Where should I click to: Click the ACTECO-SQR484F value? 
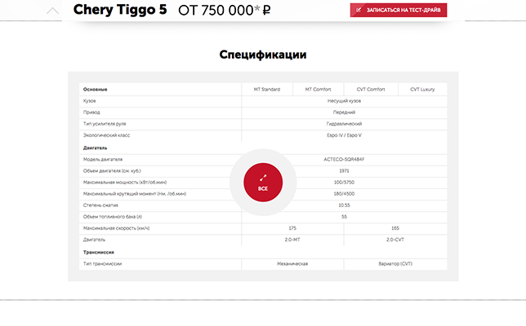[x=344, y=159]
